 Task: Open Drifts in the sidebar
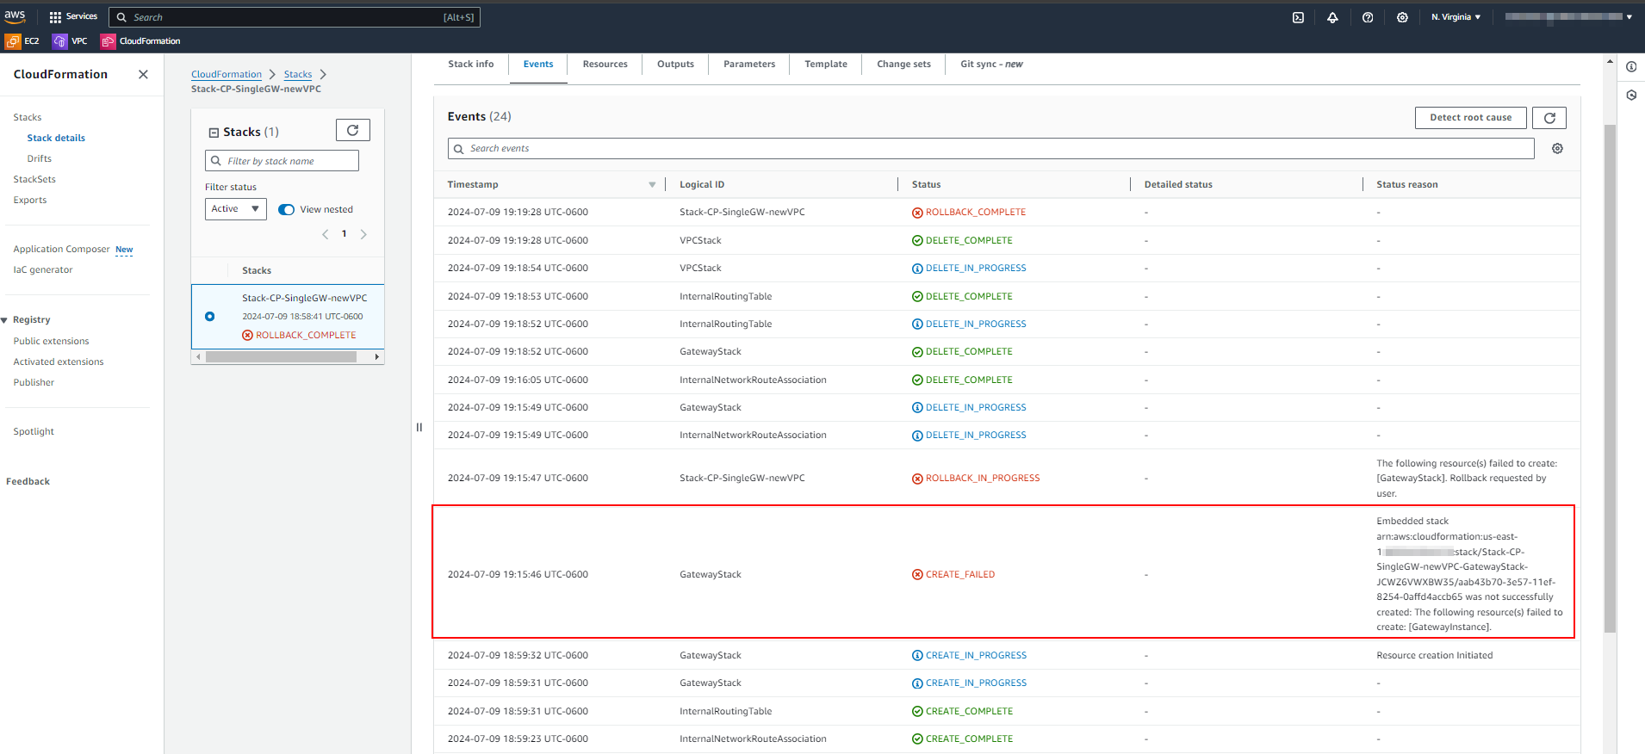click(x=40, y=159)
